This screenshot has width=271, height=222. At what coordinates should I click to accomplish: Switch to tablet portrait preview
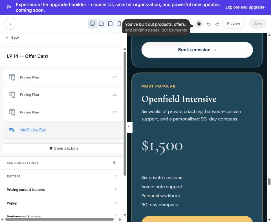(110, 24)
